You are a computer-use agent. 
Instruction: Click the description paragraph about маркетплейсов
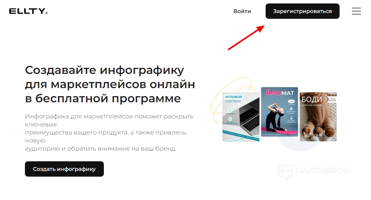click(109, 133)
